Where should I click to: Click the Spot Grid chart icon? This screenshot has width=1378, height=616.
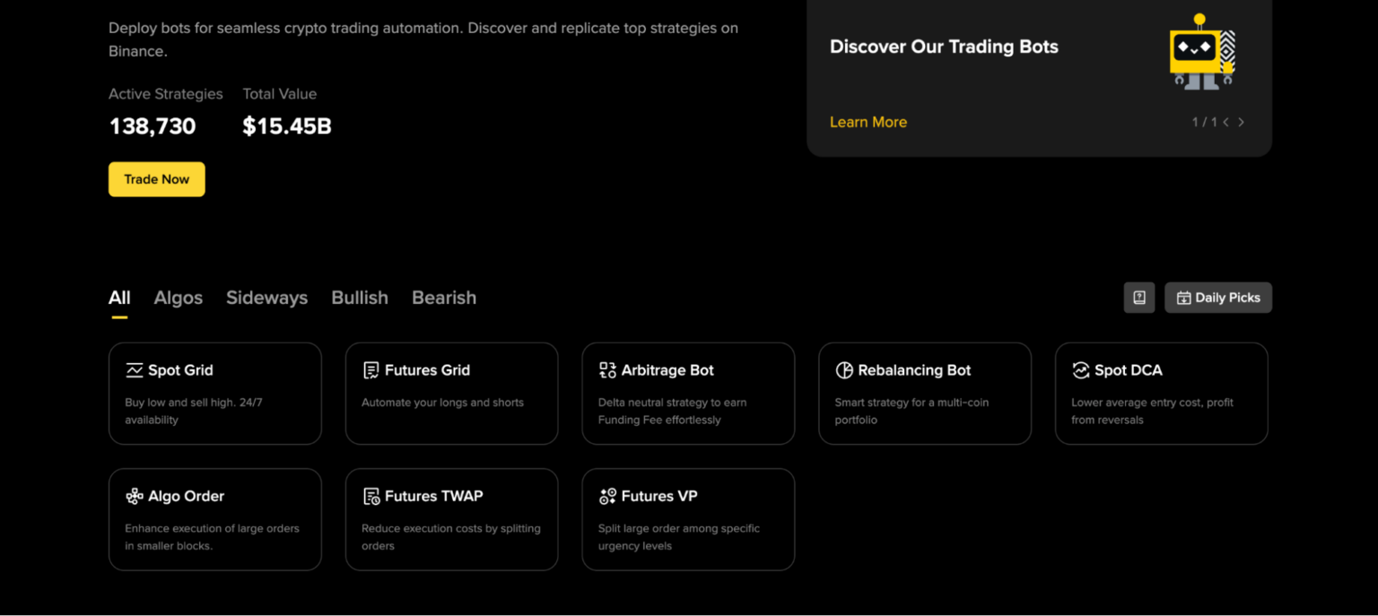coord(135,370)
